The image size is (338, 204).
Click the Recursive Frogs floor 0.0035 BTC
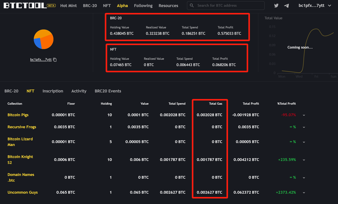pyautogui.click(x=65, y=127)
